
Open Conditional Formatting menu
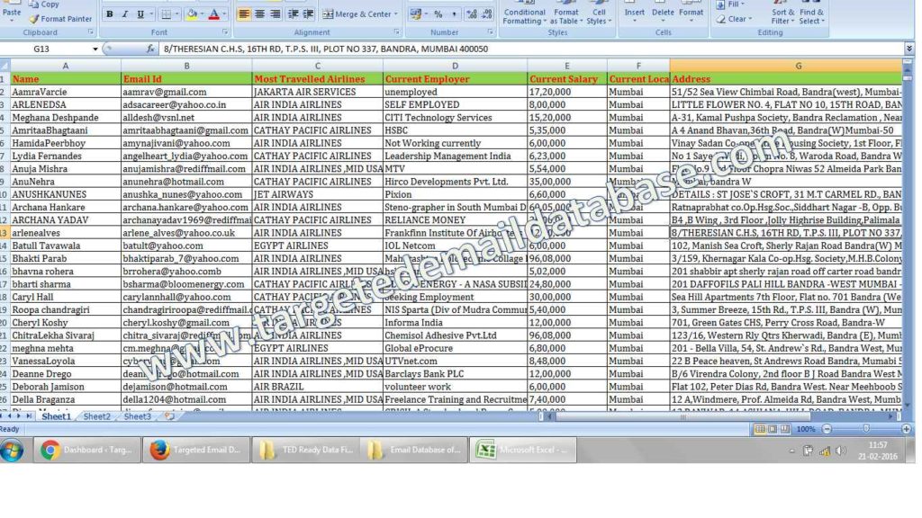(524, 14)
